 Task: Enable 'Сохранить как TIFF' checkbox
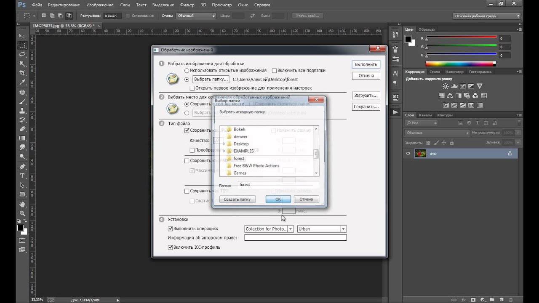click(x=187, y=191)
